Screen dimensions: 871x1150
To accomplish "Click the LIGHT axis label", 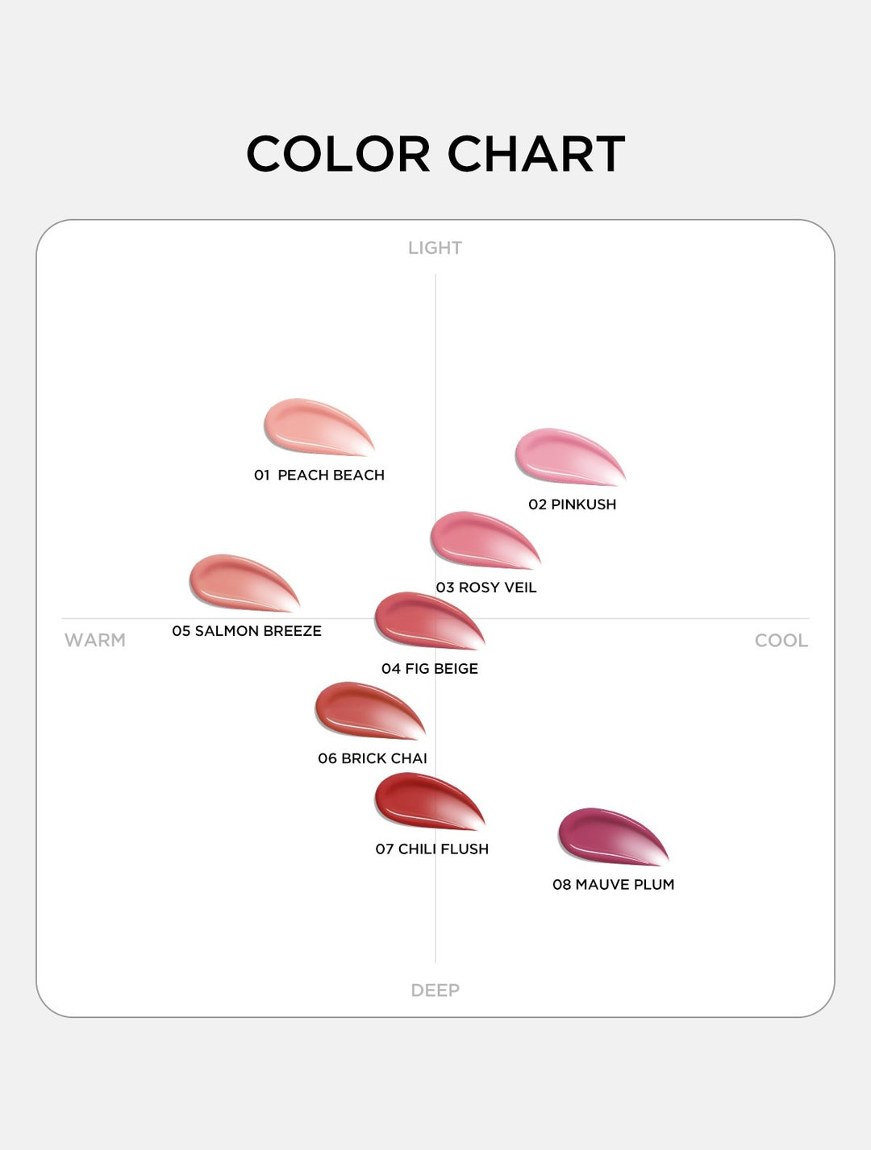I will pos(435,248).
